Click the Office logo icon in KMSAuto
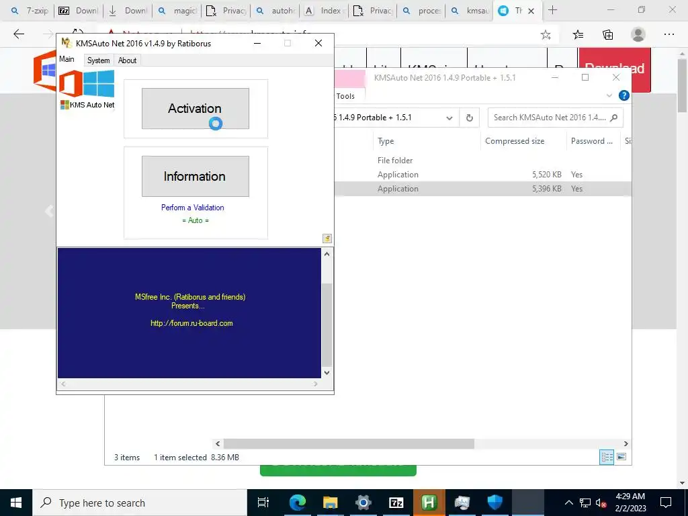The height and width of the screenshot is (516, 688). [71, 83]
